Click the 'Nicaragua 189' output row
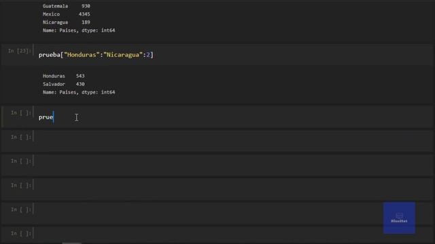Screen dimensions: 435x244 [67, 22]
